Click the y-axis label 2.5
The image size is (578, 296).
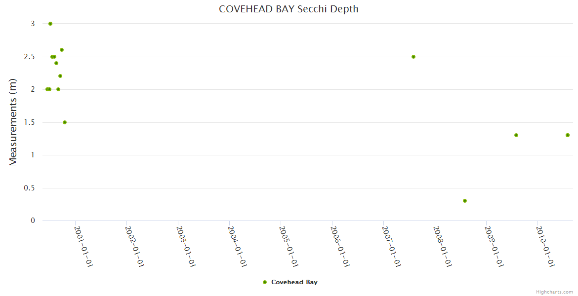pyautogui.click(x=30, y=57)
